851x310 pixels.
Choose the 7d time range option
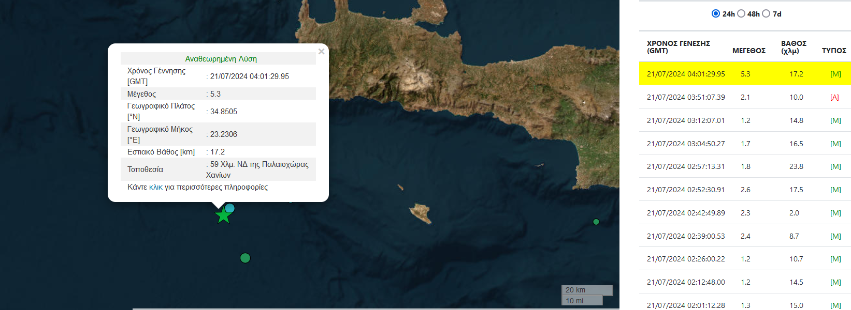[766, 13]
